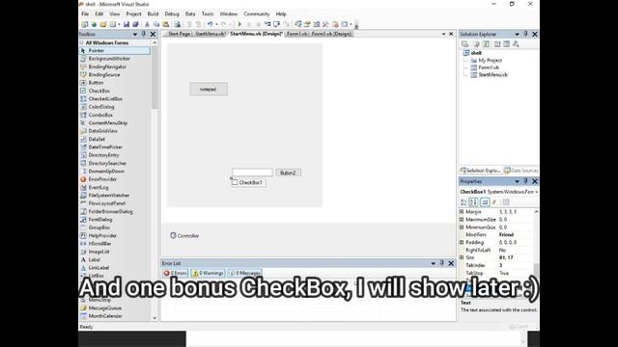Toggle the 0 Warnings filter button
The width and height of the screenshot is (618, 347).
(208, 273)
